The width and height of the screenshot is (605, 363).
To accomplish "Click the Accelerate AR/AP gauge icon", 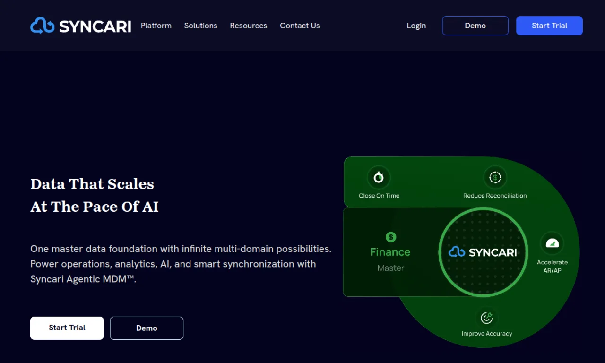I will 552,244.
